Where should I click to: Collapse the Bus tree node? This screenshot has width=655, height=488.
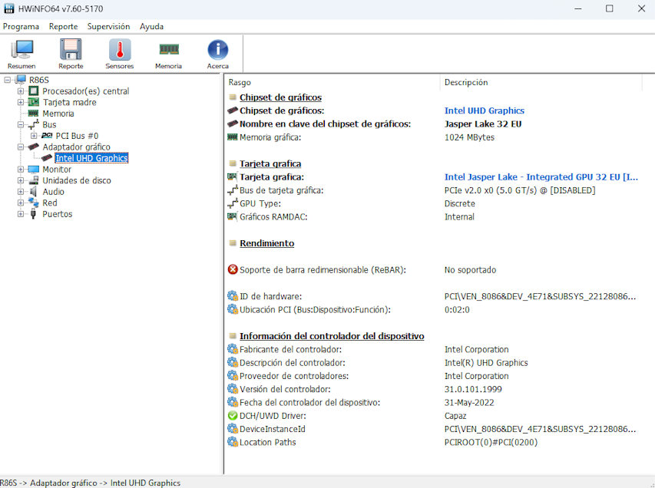[x=21, y=124]
